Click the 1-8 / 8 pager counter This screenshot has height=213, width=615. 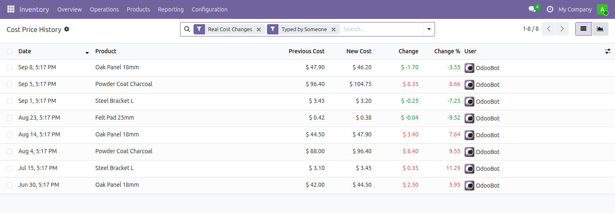[x=531, y=29]
